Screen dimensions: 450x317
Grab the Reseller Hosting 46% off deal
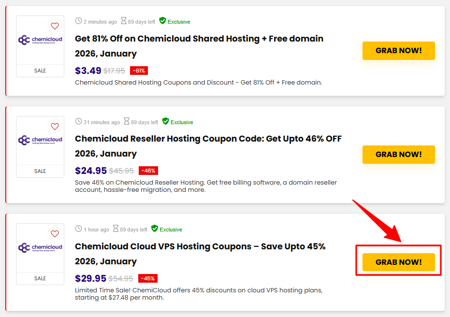[398, 155]
